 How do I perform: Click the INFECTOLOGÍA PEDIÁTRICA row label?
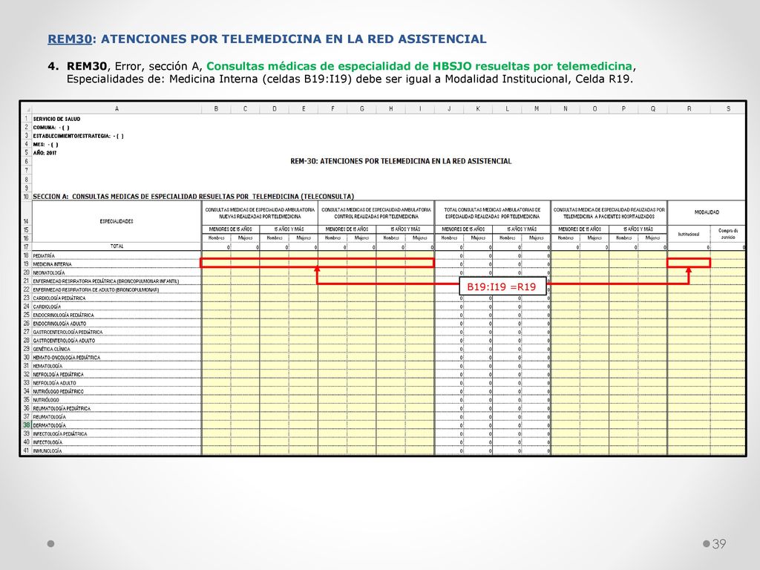point(60,433)
